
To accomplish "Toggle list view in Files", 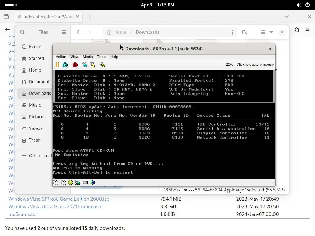I will [x=263, y=32].
